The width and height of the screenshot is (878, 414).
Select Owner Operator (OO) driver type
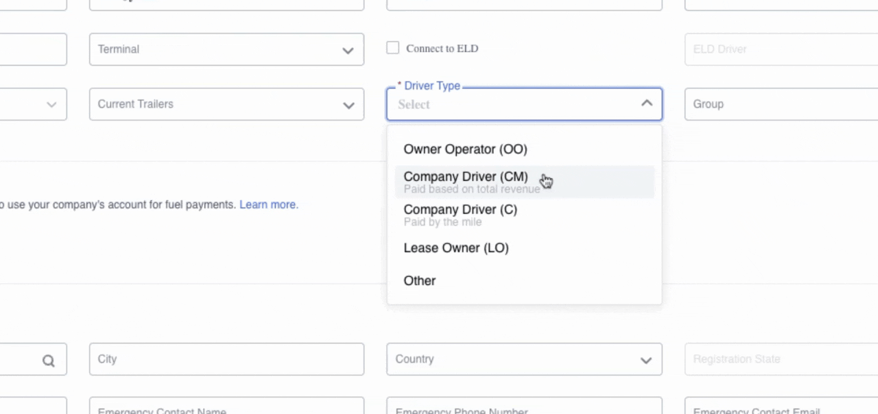(x=465, y=149)
